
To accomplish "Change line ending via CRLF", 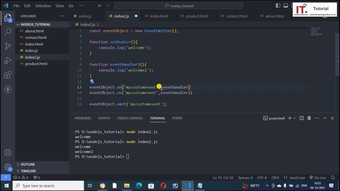I will (275, 178).
